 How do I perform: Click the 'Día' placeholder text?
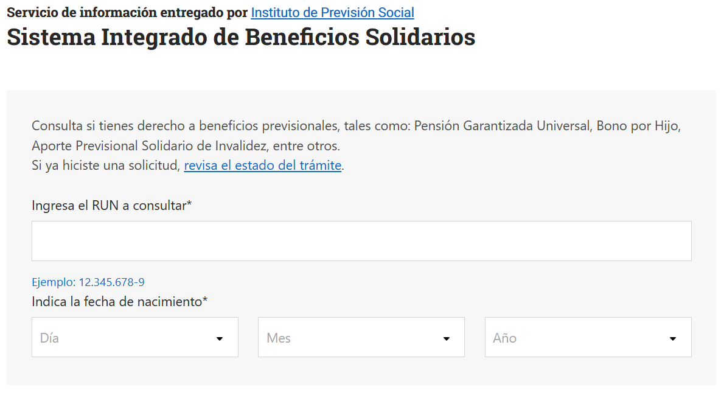pyautogui.click(x=49, y=338)
